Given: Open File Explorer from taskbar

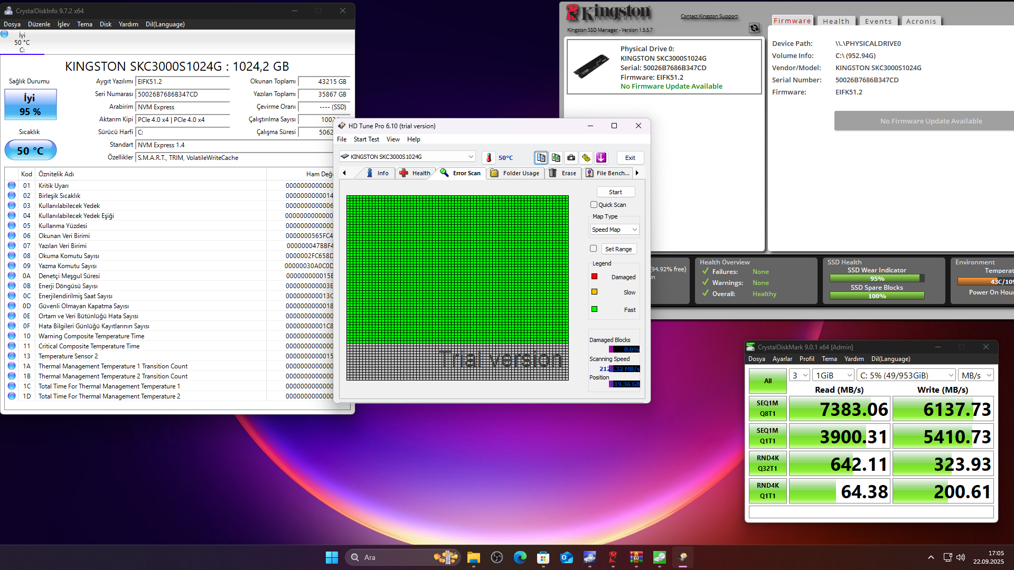Looking at the screenshot, I should pos(473,557).
